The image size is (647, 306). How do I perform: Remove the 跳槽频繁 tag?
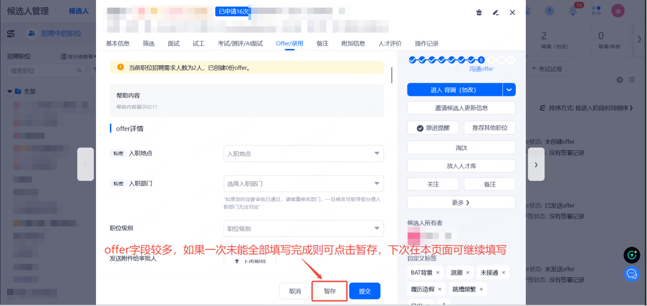point(481,289)
